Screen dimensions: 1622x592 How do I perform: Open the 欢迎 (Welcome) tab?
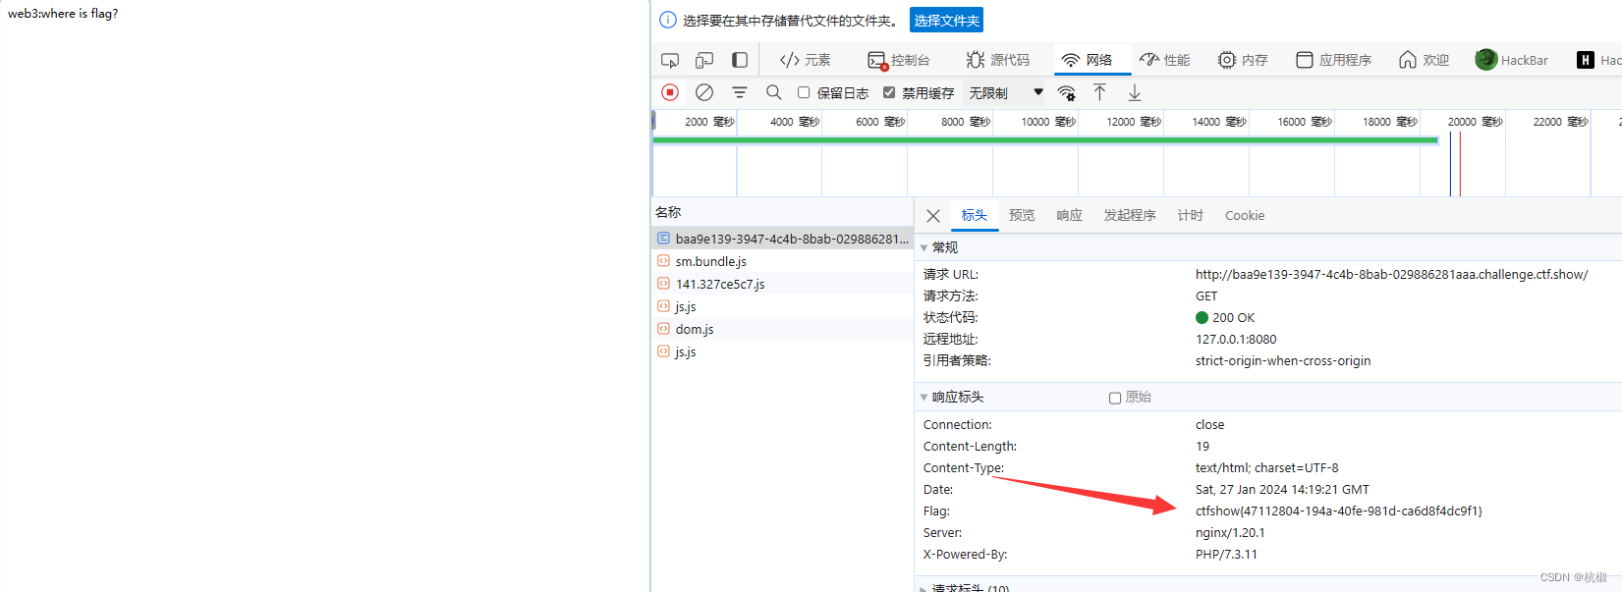pos(1424,60)
